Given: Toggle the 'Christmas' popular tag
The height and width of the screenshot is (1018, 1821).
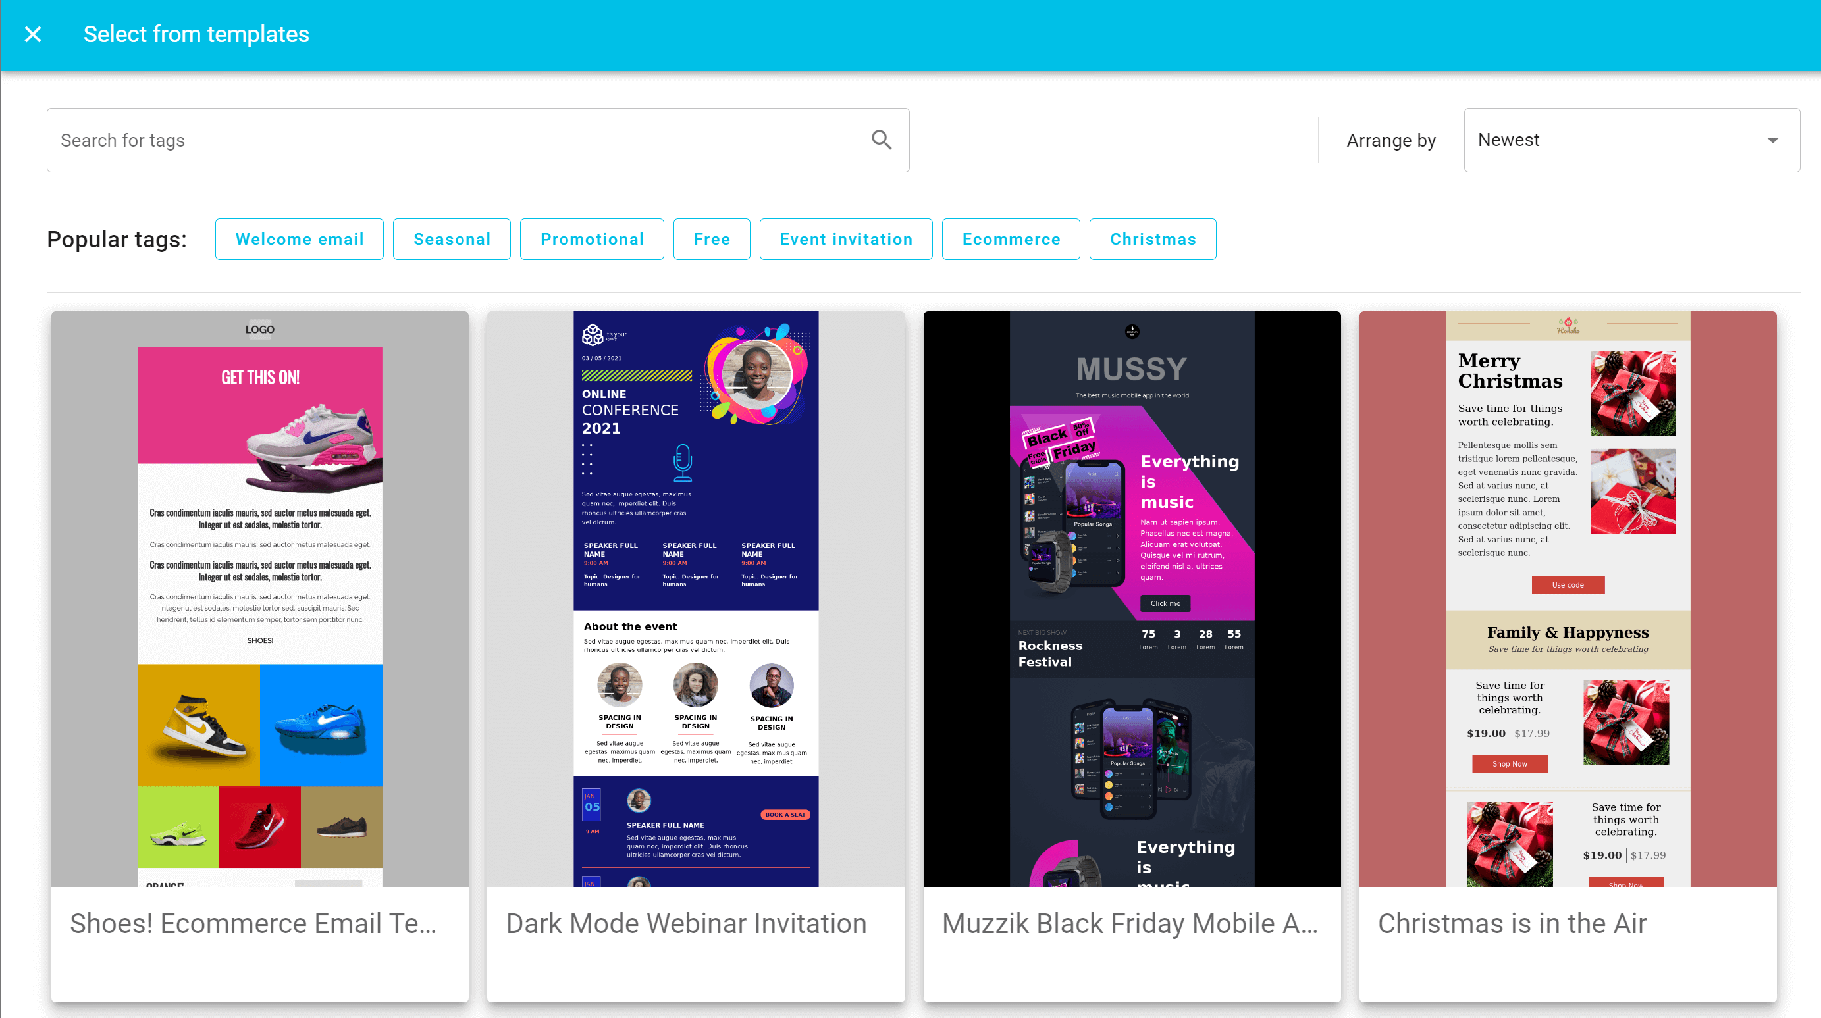Looking at the screenshot, I should (x=1153, y=239).
